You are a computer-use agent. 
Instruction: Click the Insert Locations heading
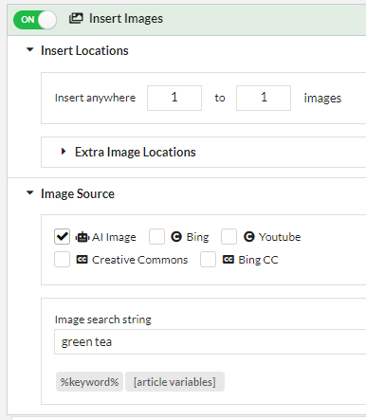[84, 50]
